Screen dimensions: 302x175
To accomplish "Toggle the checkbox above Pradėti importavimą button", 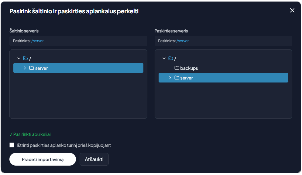I will pos(12,145).
